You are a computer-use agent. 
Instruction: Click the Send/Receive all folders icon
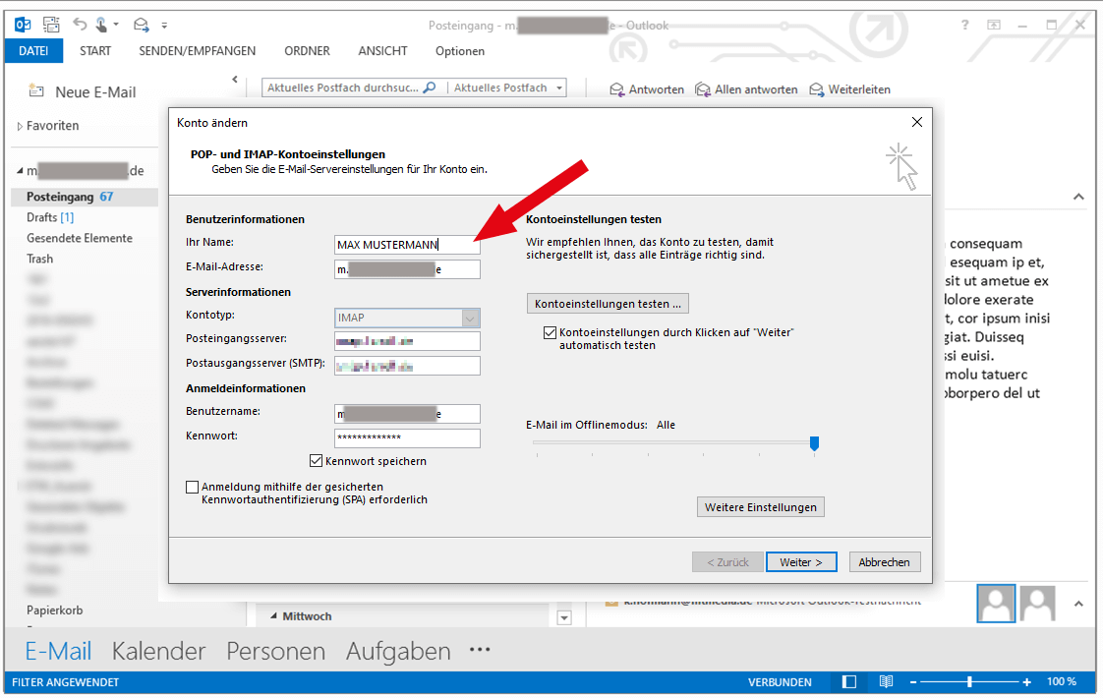coord(50,25)
